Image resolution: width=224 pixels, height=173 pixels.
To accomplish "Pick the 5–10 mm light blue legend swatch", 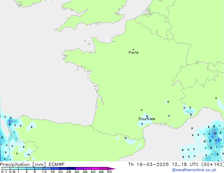I will click(x=39, y=168).
